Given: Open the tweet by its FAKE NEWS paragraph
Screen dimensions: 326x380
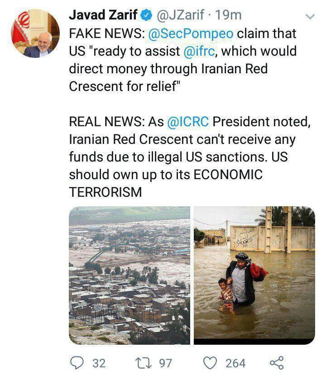Looking at the screenshot, I should [x=181, y=60].
